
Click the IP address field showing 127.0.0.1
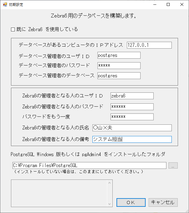click(x=149, y=45)
